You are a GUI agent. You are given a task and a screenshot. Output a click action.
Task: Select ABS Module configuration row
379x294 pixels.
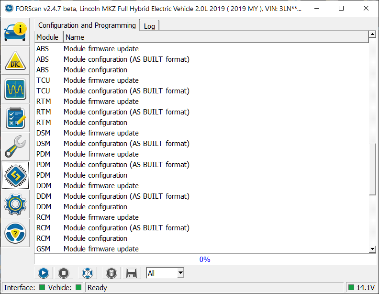[201, 70]
